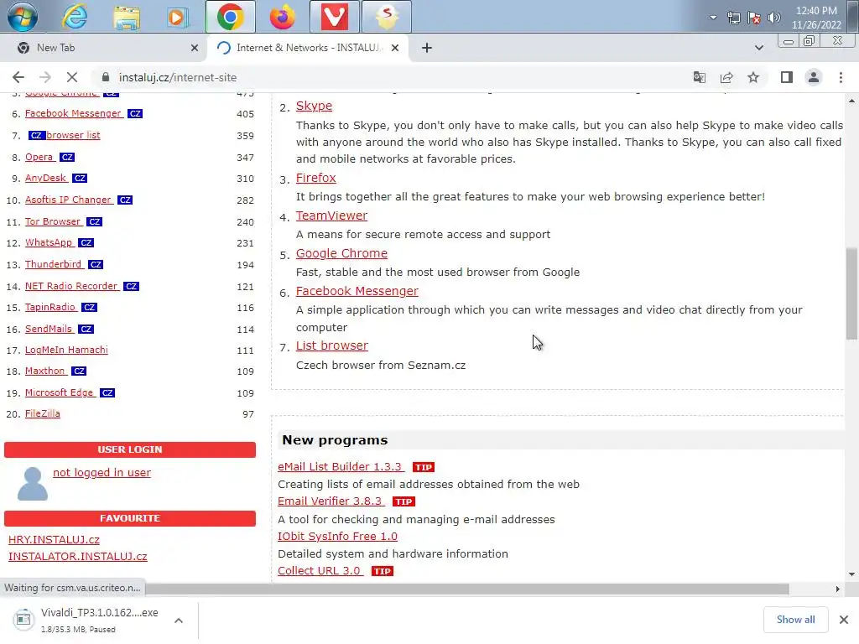Open the LogMeIn Hamachi link
This screenshot has height=644, width=859.
66,350
